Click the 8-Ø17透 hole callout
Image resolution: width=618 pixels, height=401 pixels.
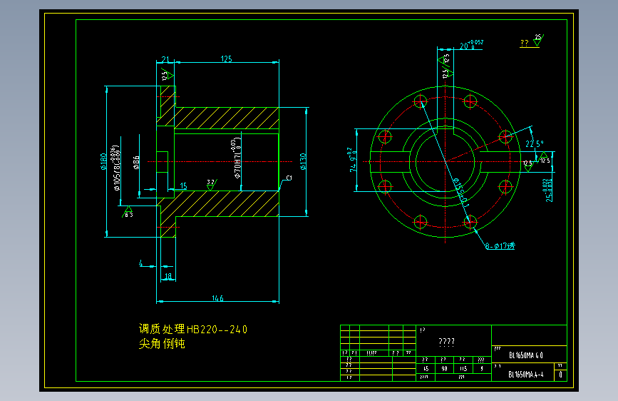500,246
